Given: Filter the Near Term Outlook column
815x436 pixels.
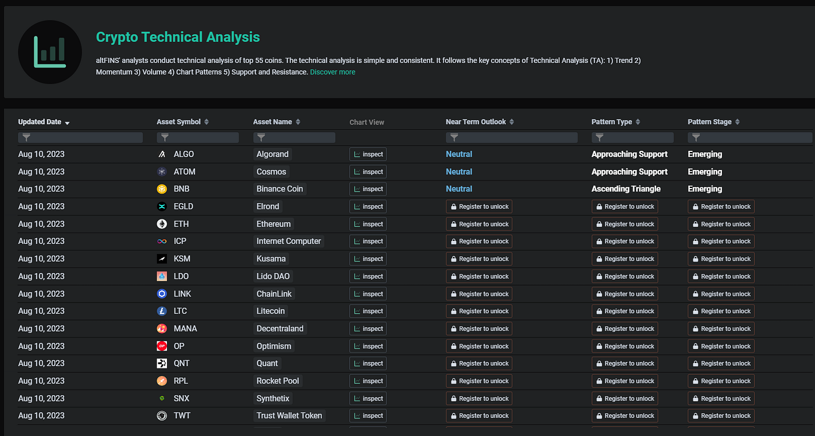Looking at the screenshot, I should (x=512, y=137).
